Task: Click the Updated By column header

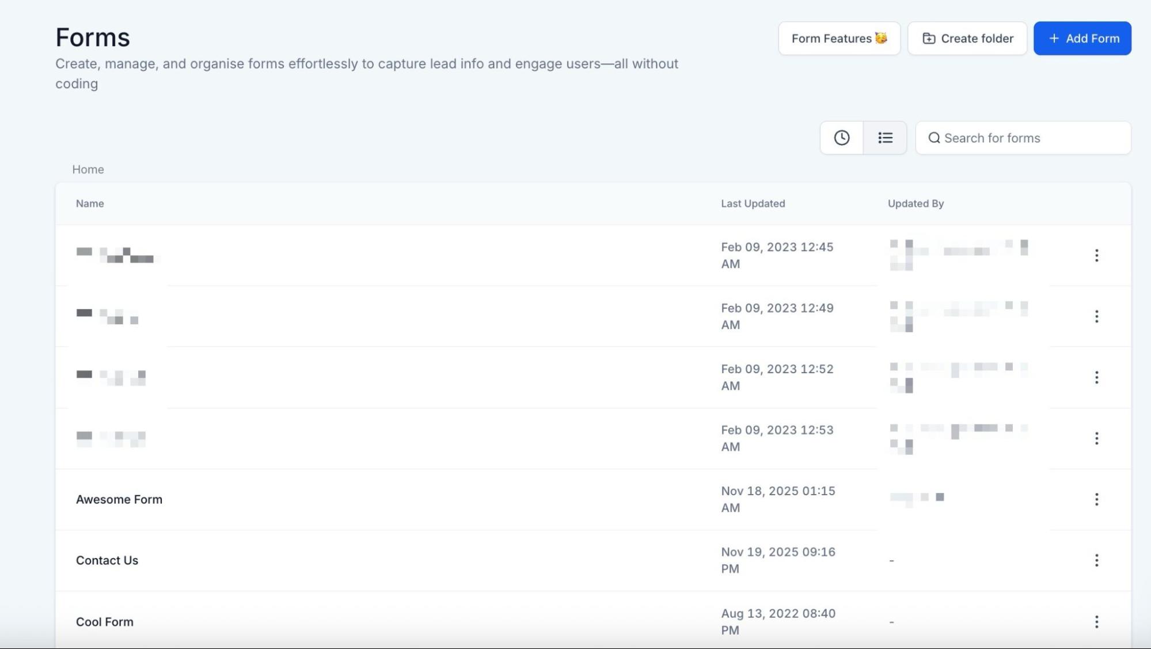Action: tap(916, 203)
